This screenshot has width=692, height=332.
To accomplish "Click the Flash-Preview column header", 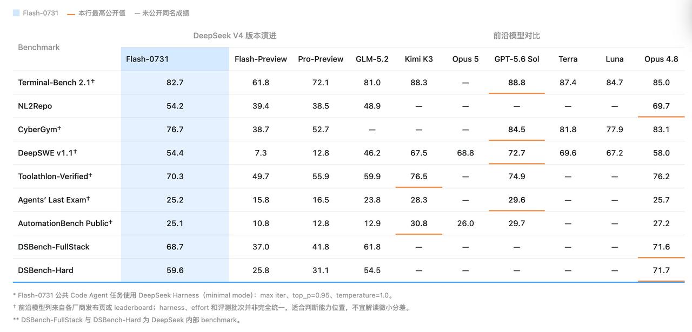I will pyautogui.click(x=261, y=59).
